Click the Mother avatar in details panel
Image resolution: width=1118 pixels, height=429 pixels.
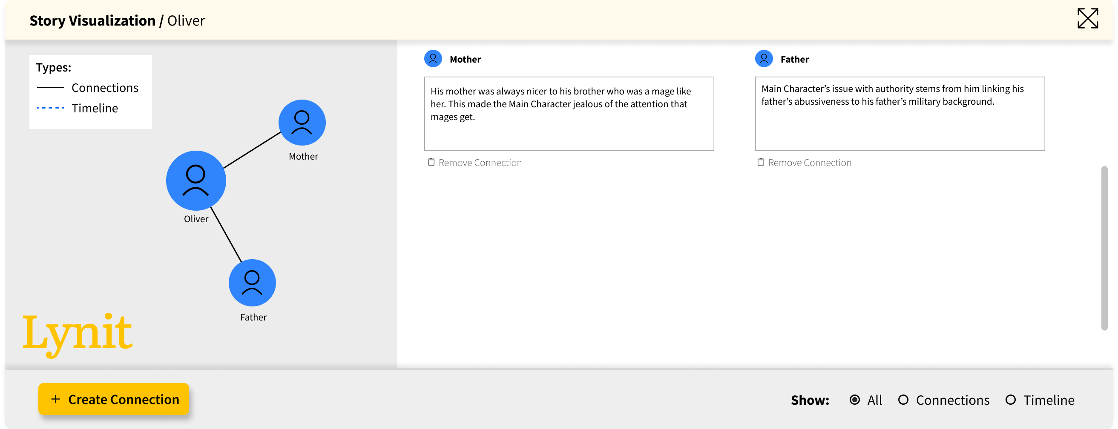pyautogui.click(x=433, y=59)
